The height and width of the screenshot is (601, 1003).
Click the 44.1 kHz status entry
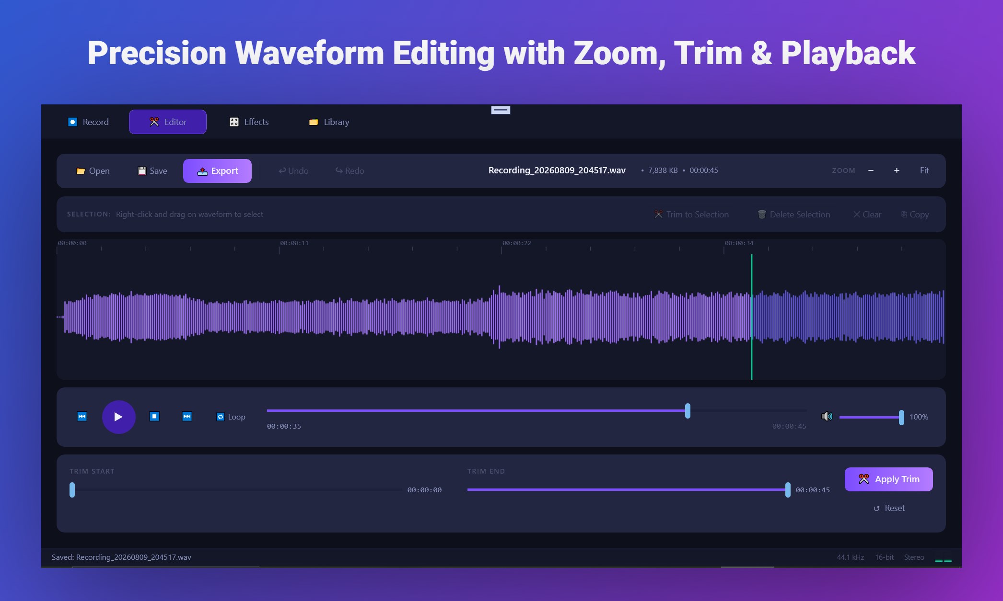click(850, 557)
